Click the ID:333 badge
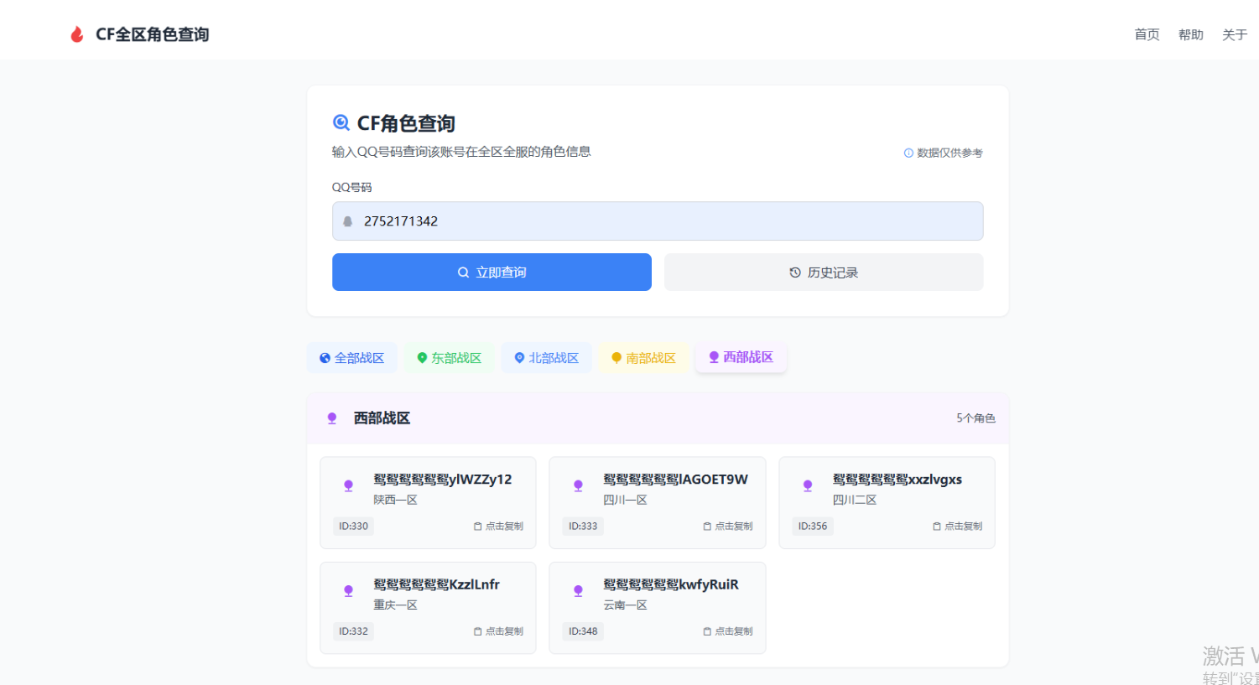This screenshot has width=1259, height=685. (x=583, y=527)
